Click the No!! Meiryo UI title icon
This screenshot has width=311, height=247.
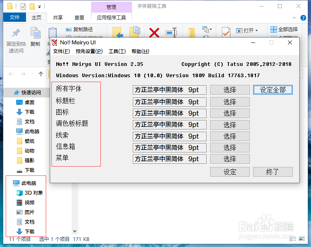pos(54,42)
